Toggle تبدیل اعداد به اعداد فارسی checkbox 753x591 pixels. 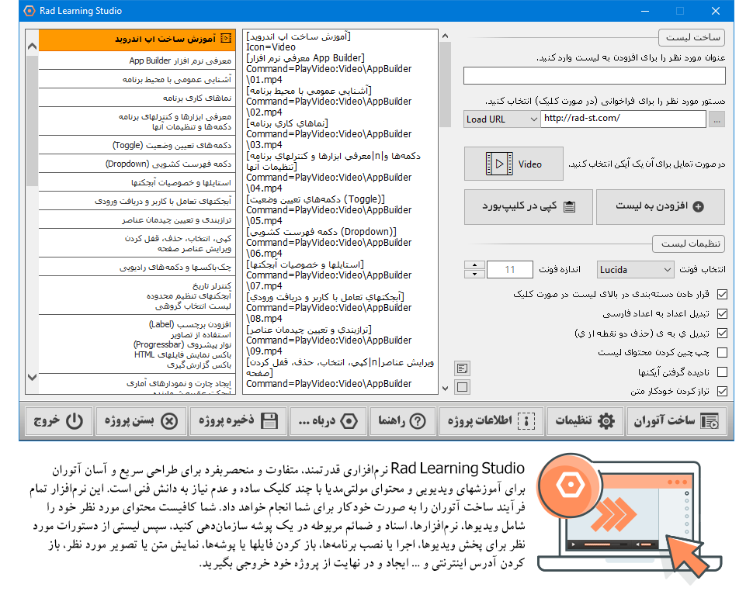[722, 314]
